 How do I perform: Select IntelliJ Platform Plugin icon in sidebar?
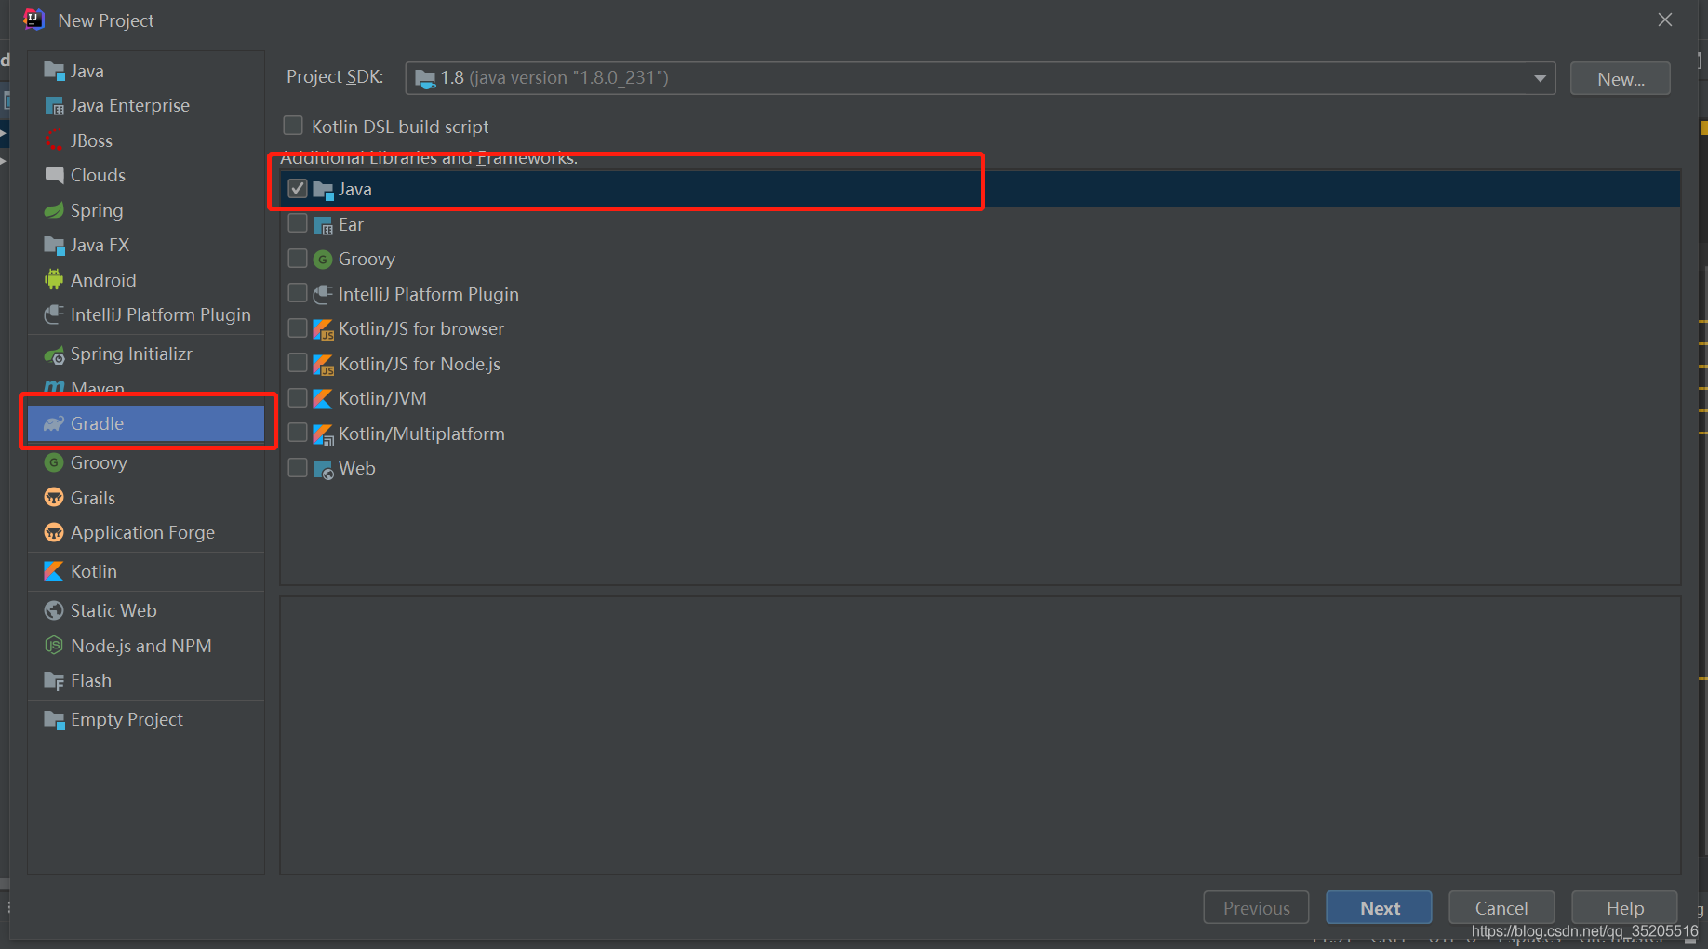(54, 314)
